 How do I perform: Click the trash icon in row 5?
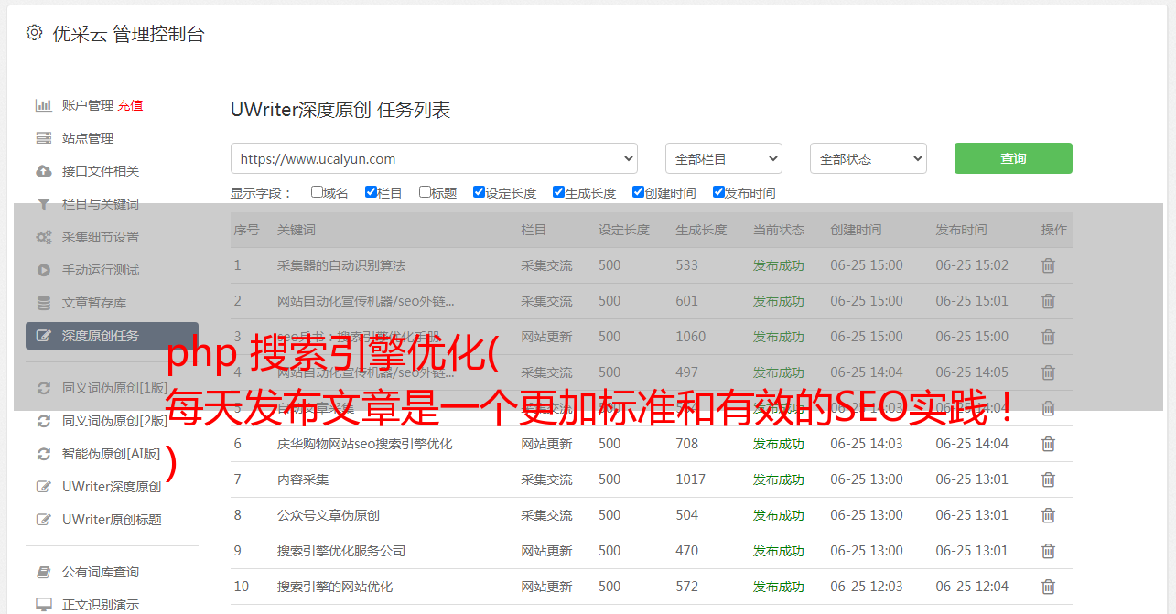[1048, 408]
